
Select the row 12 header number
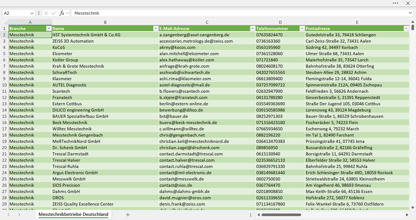click(x=4, y=97)
